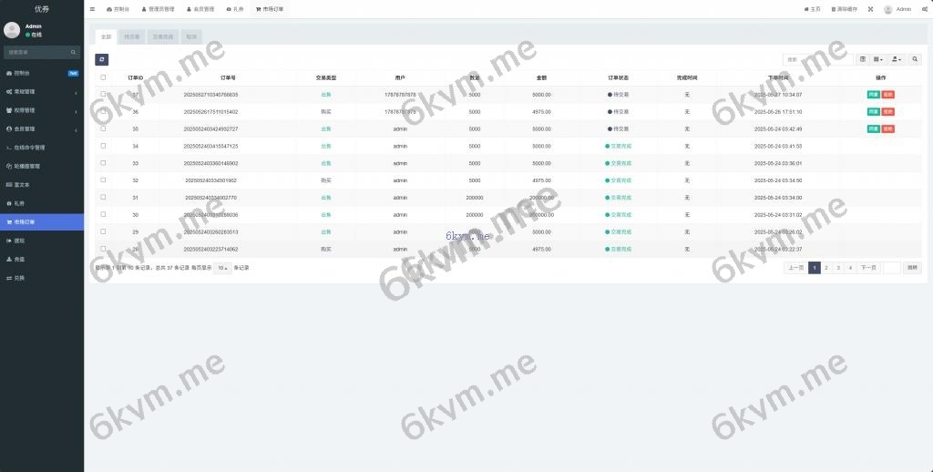Toggle table card view icon
933x472 pixels.
pos(863,59)
